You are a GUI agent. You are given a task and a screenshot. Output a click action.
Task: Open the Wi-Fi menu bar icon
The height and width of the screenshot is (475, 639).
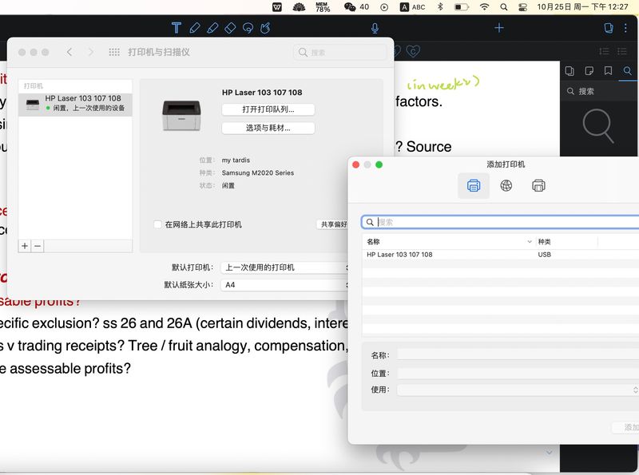click(x=484, y=7)
